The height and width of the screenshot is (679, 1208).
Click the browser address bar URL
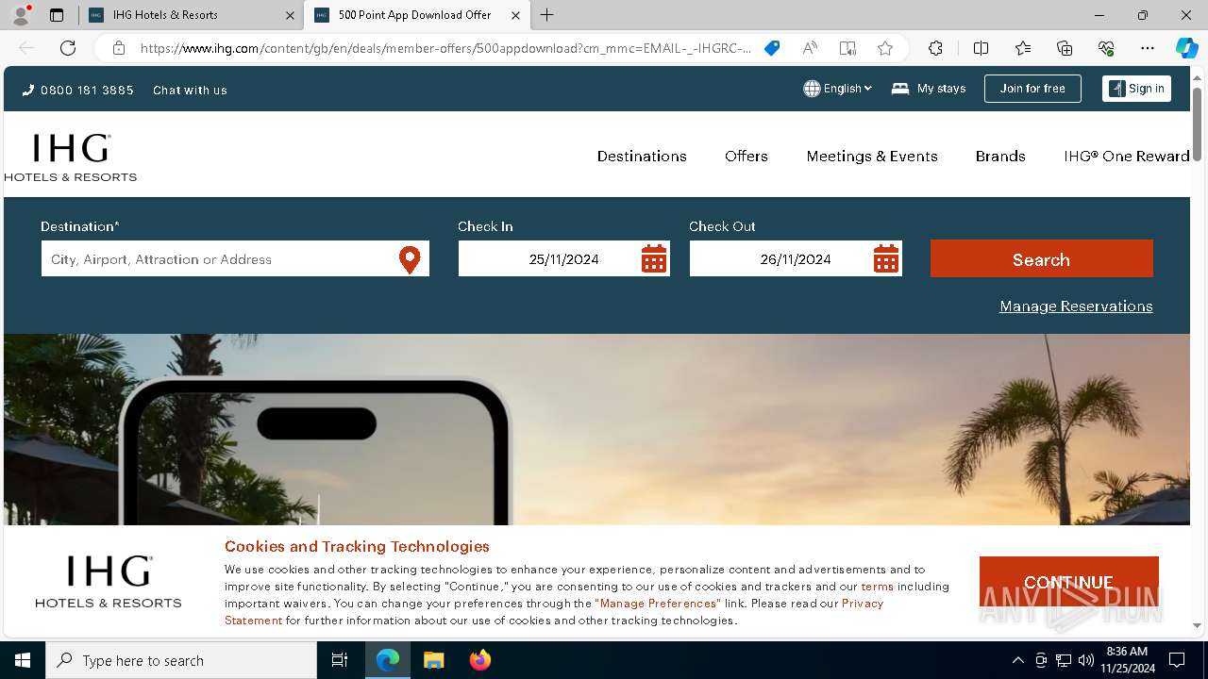coord(445,48)
